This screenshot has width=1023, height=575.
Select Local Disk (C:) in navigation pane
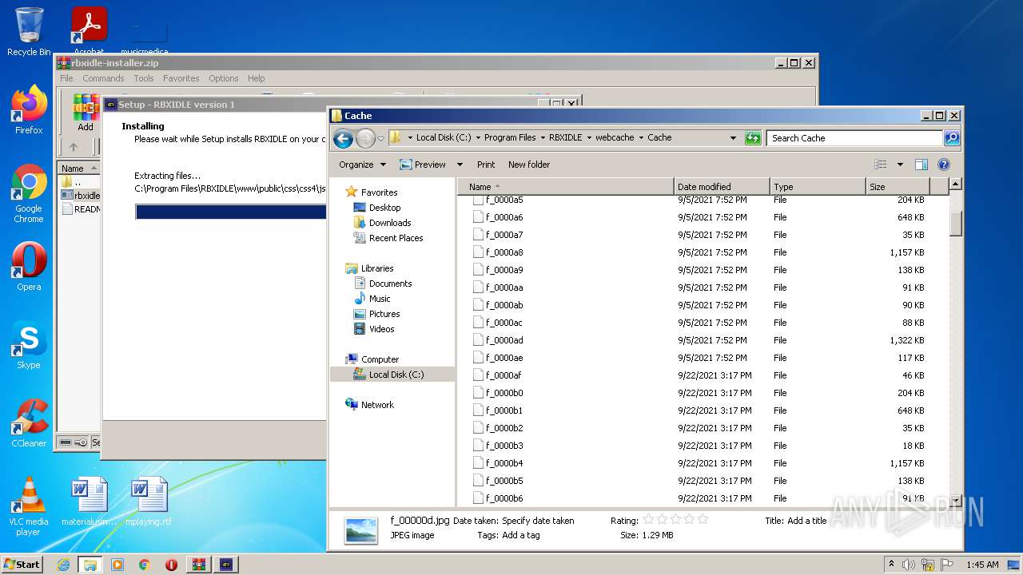click(396, 375)
